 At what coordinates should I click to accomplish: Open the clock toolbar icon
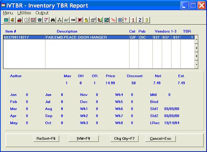tap(26, 20)
